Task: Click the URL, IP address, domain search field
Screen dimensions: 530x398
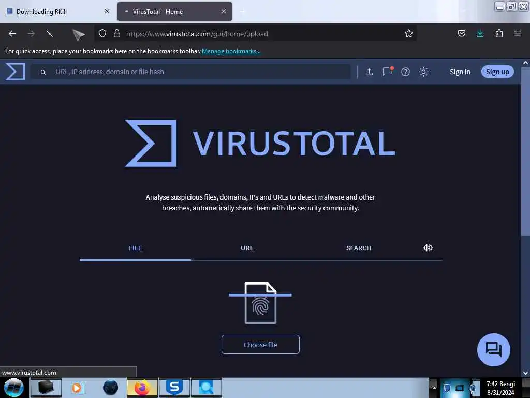Action: [190, 72]
